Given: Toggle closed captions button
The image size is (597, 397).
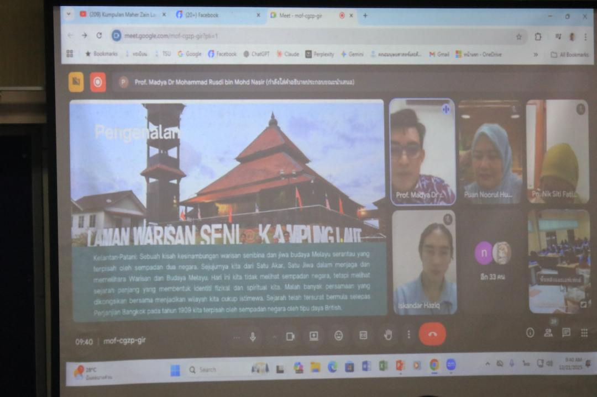Looking at the screenshot, I should coord(363,335).
